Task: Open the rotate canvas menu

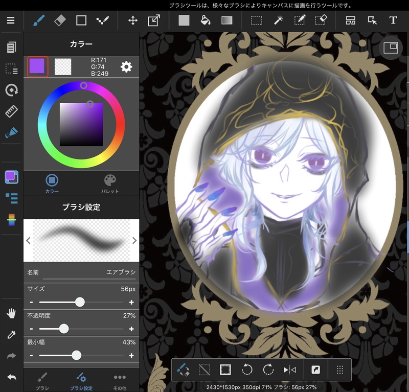Action: click(11, 90)
